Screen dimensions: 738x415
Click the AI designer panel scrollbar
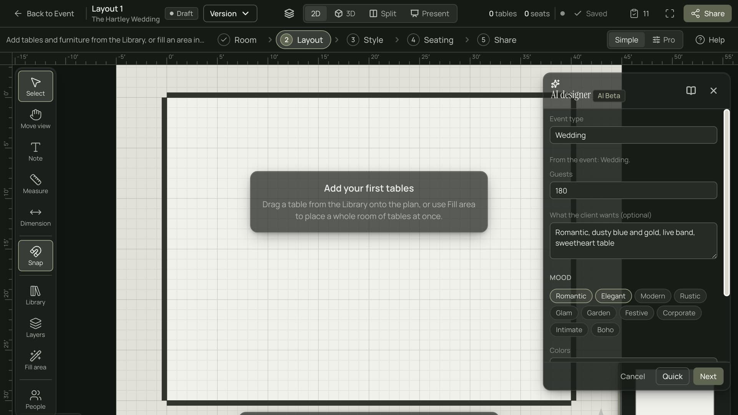coord(726,203)
